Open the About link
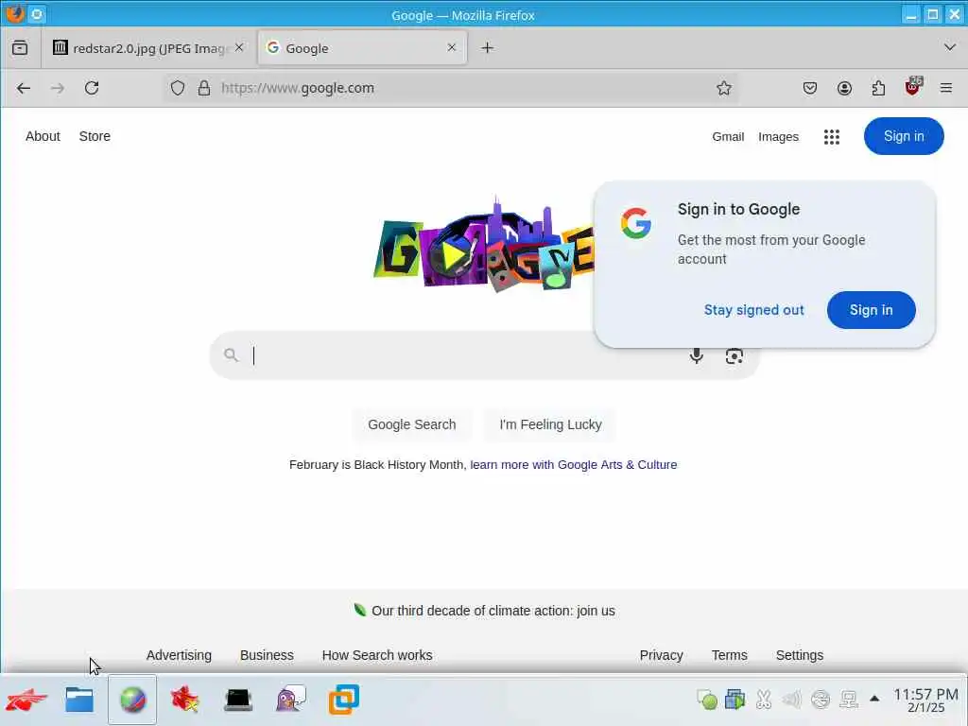This screenshot has width=968, height=726. pos(43,136)
